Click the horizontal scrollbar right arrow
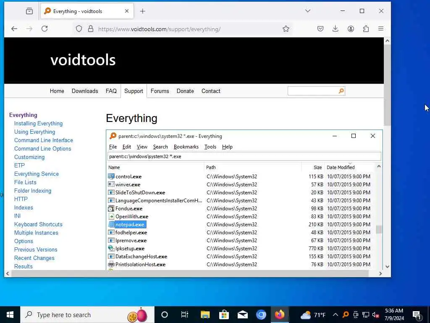The height and width of the screenshot is (323, 430). coord(380,273)
